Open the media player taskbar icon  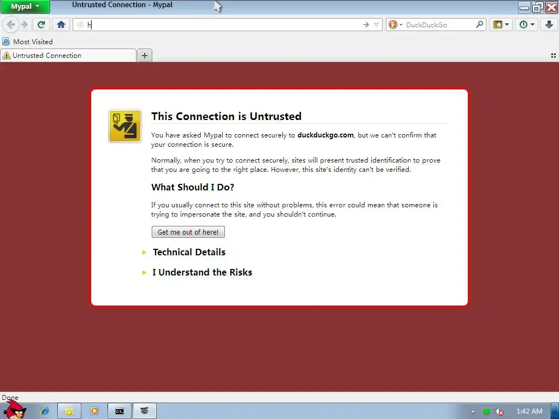(x=94, y=411)
